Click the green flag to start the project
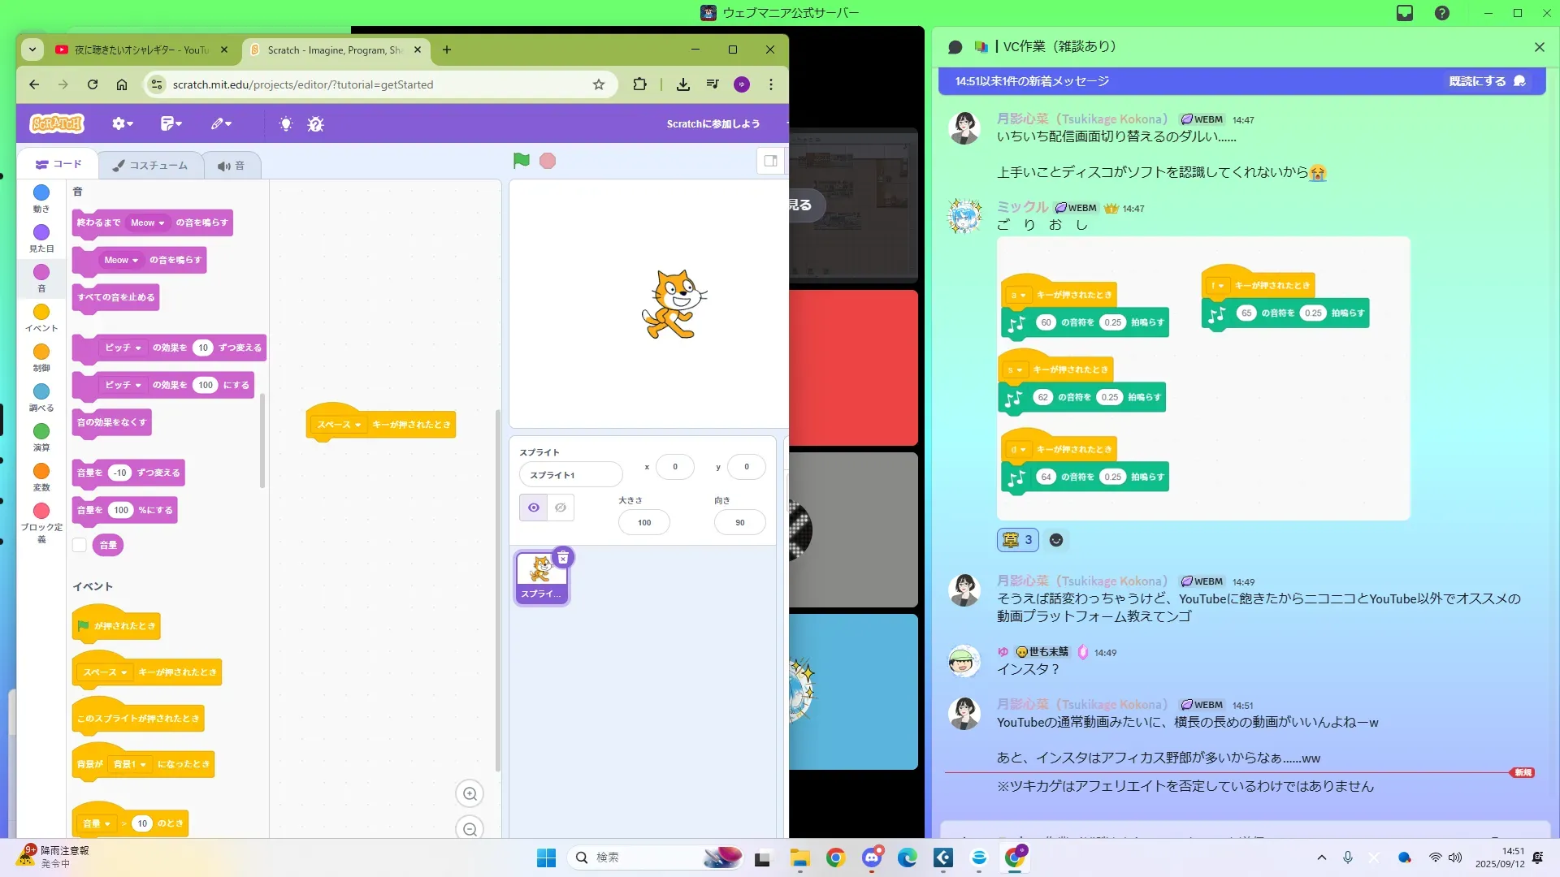 tap(521, 161)
